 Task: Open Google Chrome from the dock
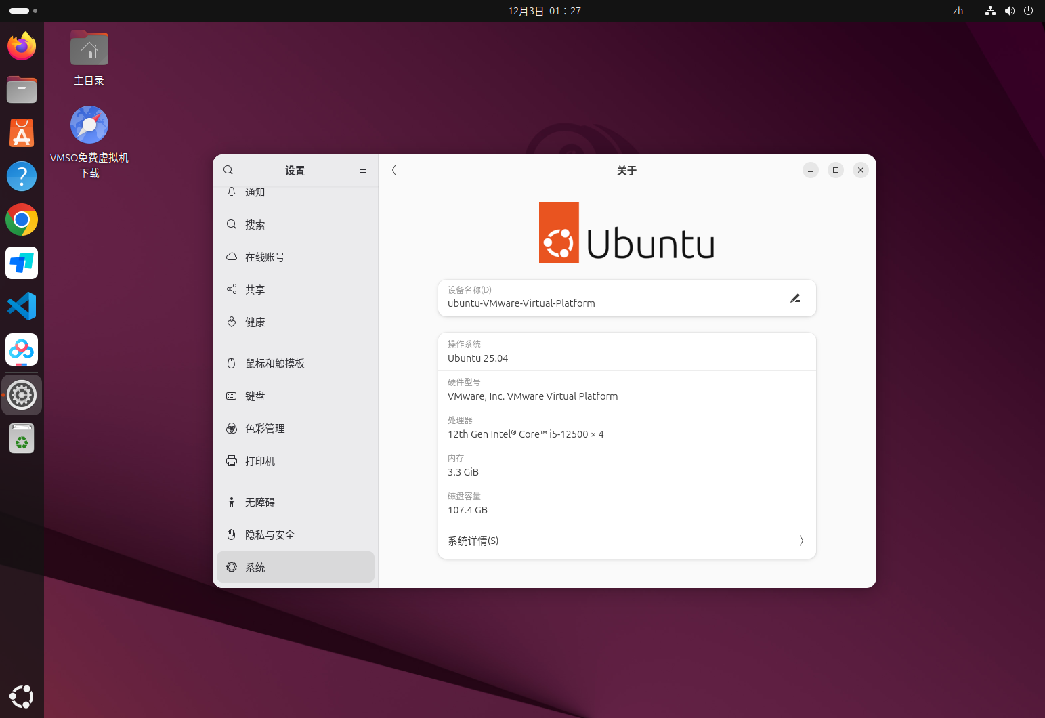22,219
